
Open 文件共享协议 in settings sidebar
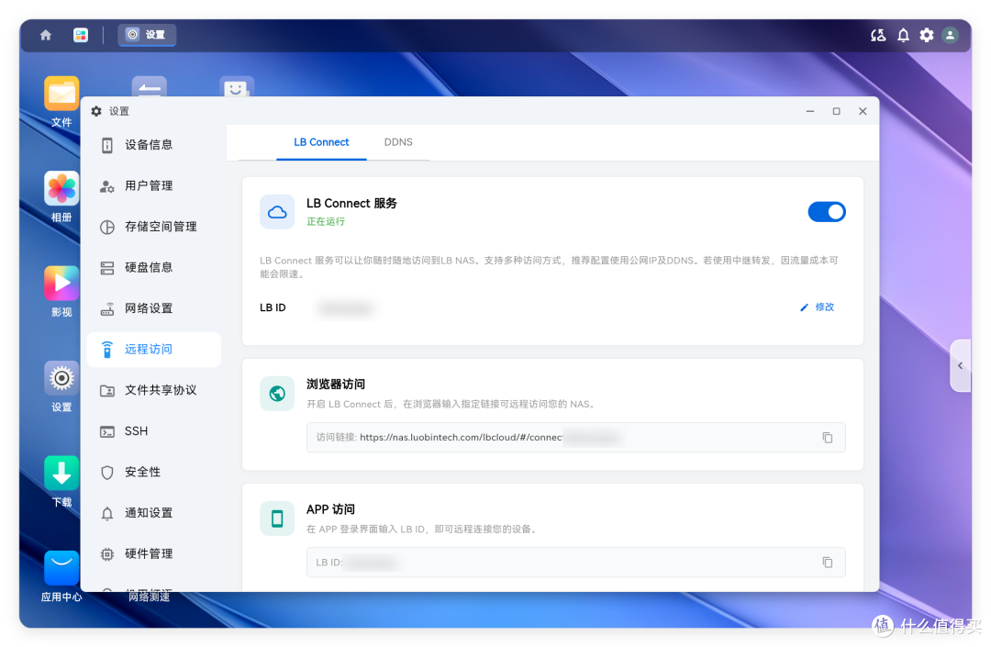pos(154,390)
